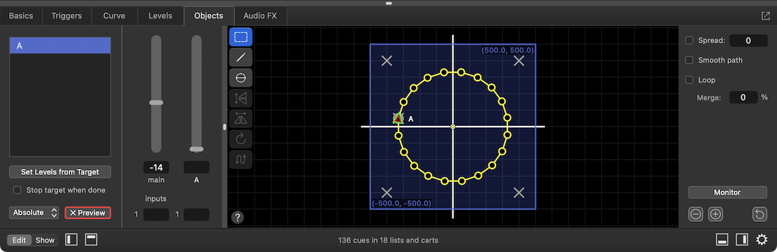This screenshot has height=252, width=777.
Task: Enable the Loop checkbox
Action: (688, 80)
